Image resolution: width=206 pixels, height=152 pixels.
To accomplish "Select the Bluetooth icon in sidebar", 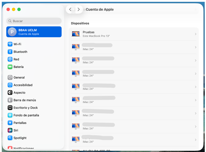I will (x=10, y=52).
